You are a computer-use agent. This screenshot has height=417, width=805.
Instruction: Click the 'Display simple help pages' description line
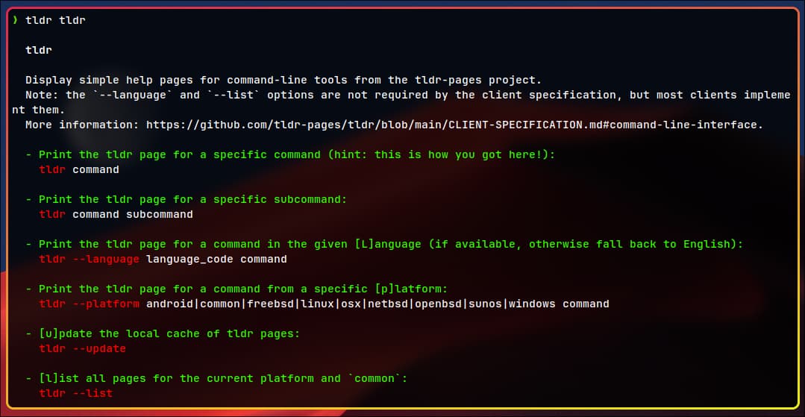pyautogui.click(x=284, y=80)
